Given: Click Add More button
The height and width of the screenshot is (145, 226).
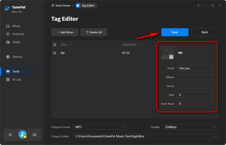Looking at the screenshot, I should (x=65, y=32).
